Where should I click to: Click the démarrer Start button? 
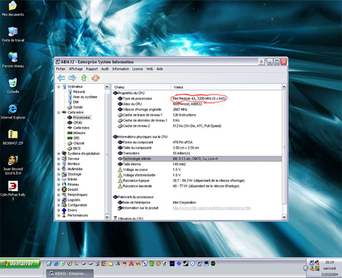pos(20,264)
